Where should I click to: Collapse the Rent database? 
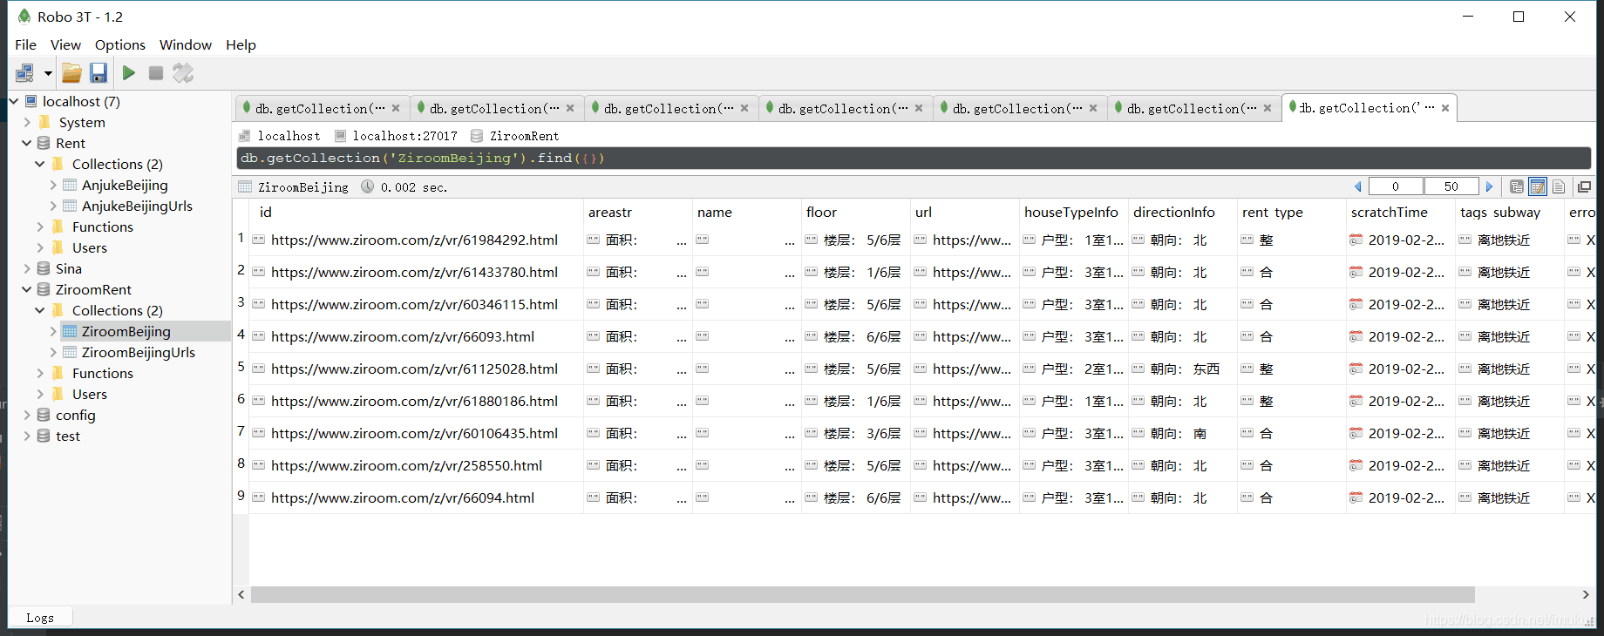[x=27, y=143]
